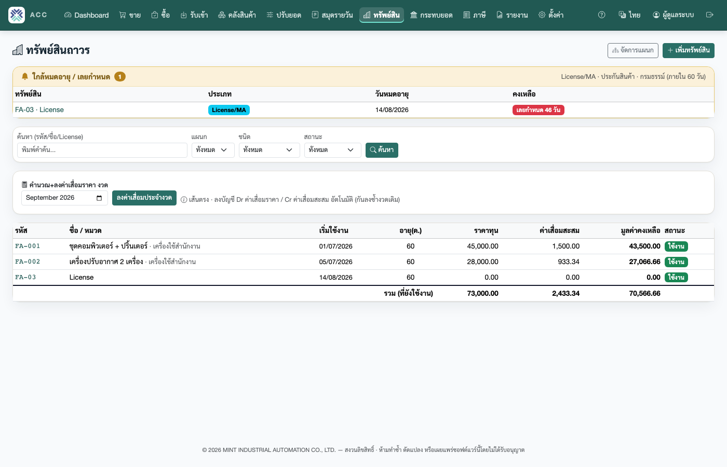Image resolution: width=727 pixels, height=467 pixels.
Task: Open the help question-mark icon
Action: point(602,15)
